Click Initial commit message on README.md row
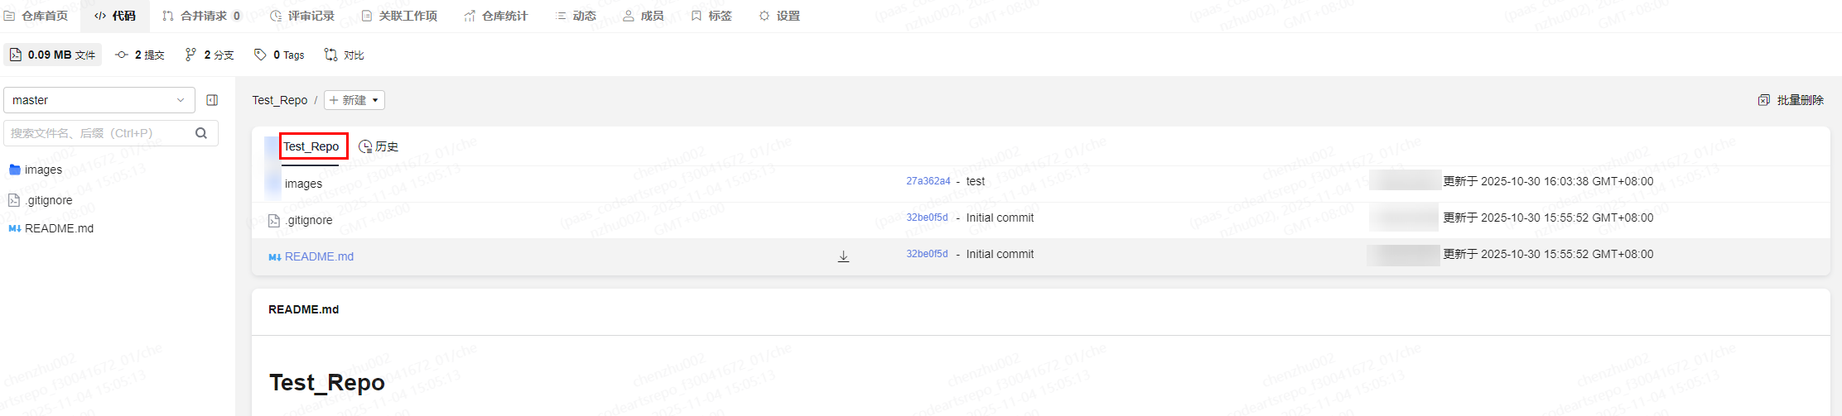The image size is (1842, 416). (1000, 254)
